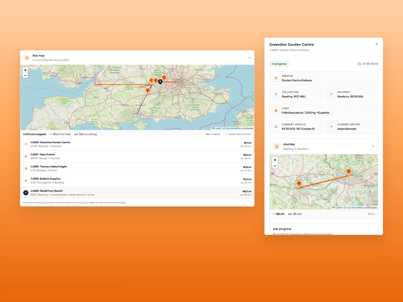Viewport: 403px width, 302px height.
Task: Collapse the Day map panel chevron
Action: pos(250,58)
